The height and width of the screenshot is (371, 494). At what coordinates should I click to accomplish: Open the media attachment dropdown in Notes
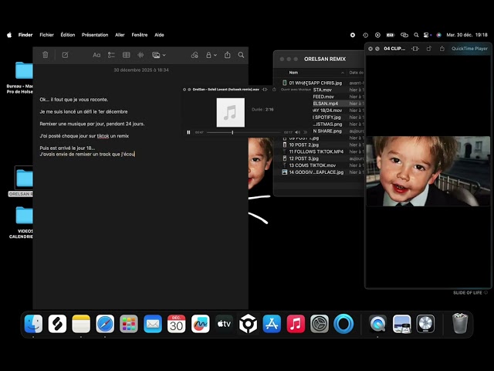pyautogui.click(x=159, y=55)
